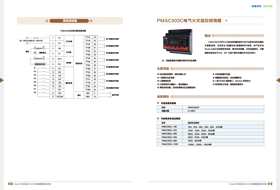Click page number 62 in footer

269,183
